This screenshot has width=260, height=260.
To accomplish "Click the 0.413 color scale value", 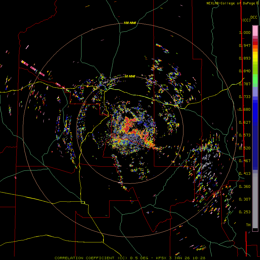I will [245, 174].
